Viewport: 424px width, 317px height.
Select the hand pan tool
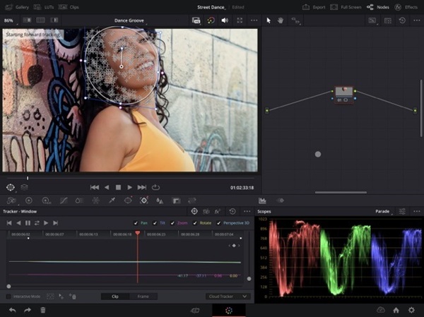tap(281, 20)
